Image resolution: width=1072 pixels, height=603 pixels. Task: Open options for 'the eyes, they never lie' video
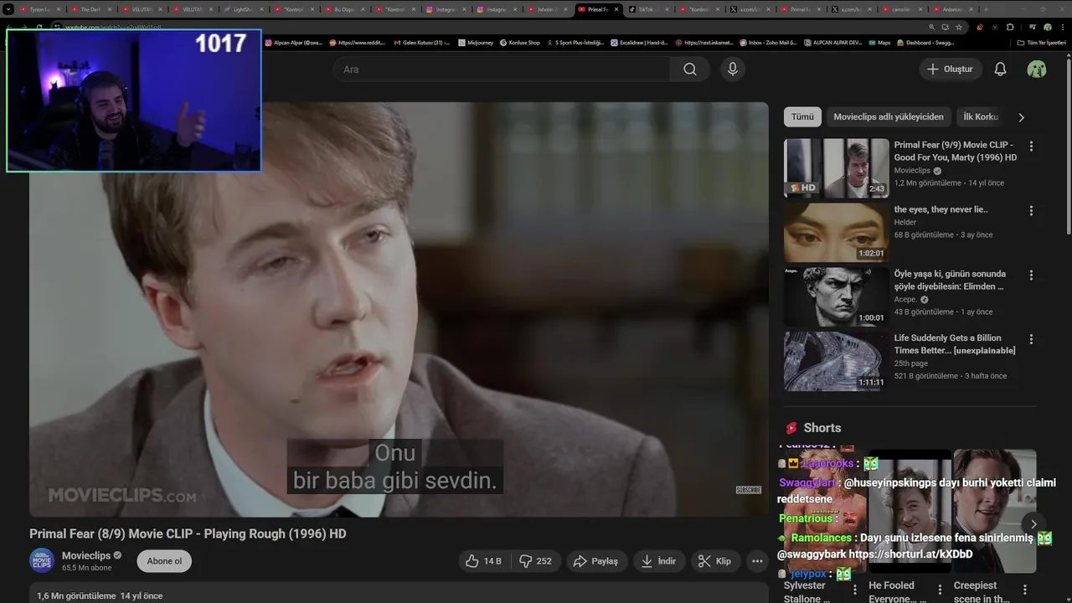[1031, 210]
